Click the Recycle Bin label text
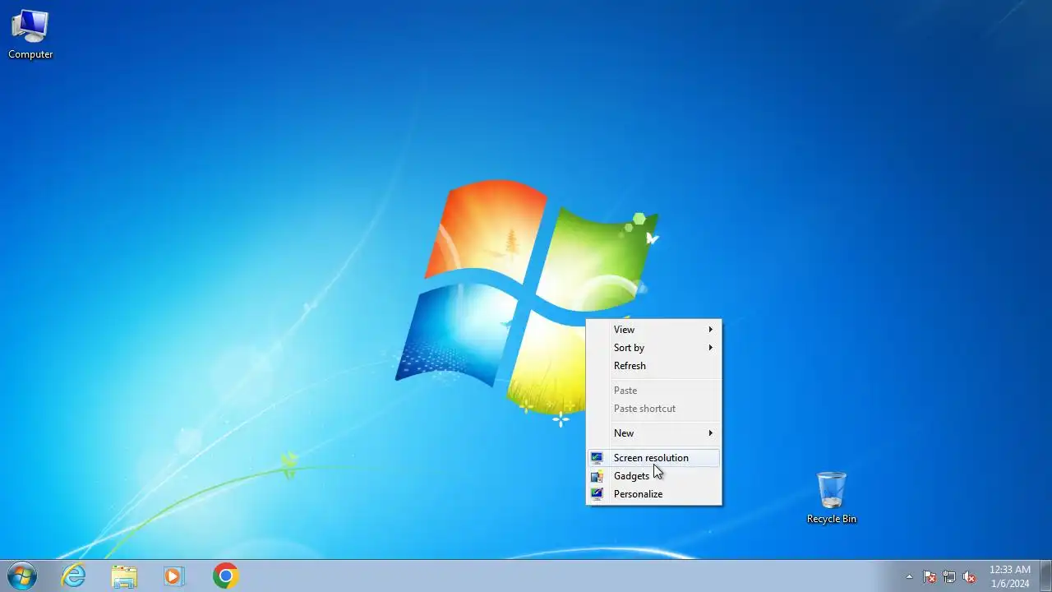This screenshot has width=1052, height=592. click(x=831, y=519)
